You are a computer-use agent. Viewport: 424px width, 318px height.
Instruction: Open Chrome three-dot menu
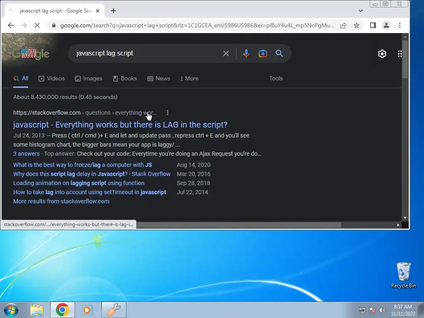point(400,25)
